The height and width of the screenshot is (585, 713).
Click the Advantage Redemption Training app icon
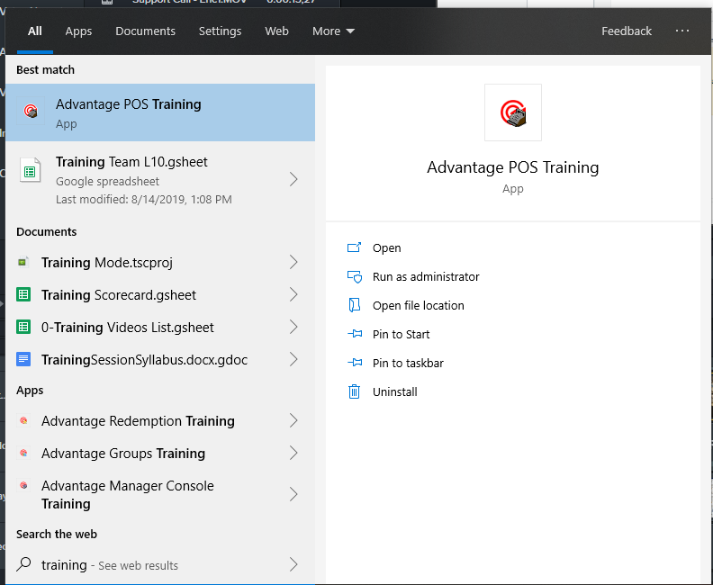click(x=23, y=421)
